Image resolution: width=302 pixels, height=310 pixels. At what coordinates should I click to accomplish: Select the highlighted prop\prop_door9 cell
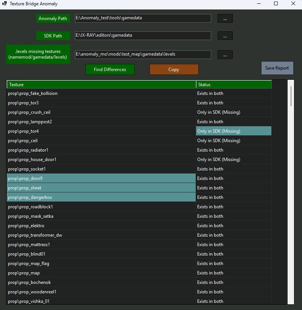pos(101,178)
